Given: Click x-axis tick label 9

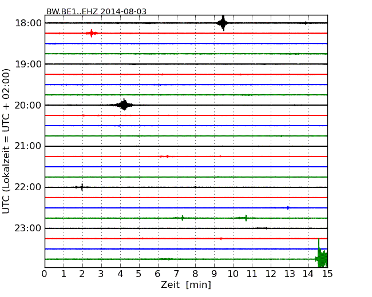Looking at the screenshot, I should coord(214,274).
